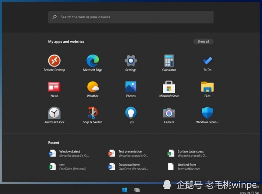Click the Windows Start button in the taskbar
262x194 pixels.
tap(125, 190)
